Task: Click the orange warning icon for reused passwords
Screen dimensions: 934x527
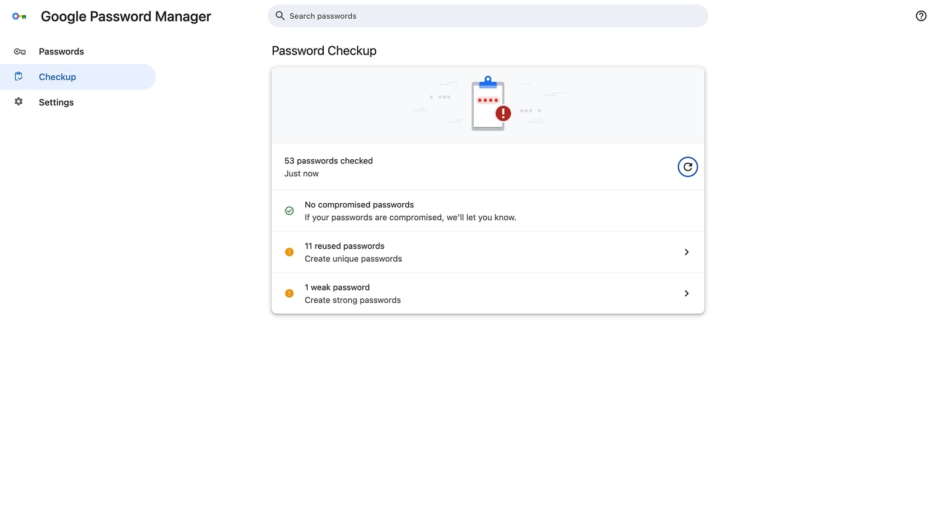Action: [289, 252]
